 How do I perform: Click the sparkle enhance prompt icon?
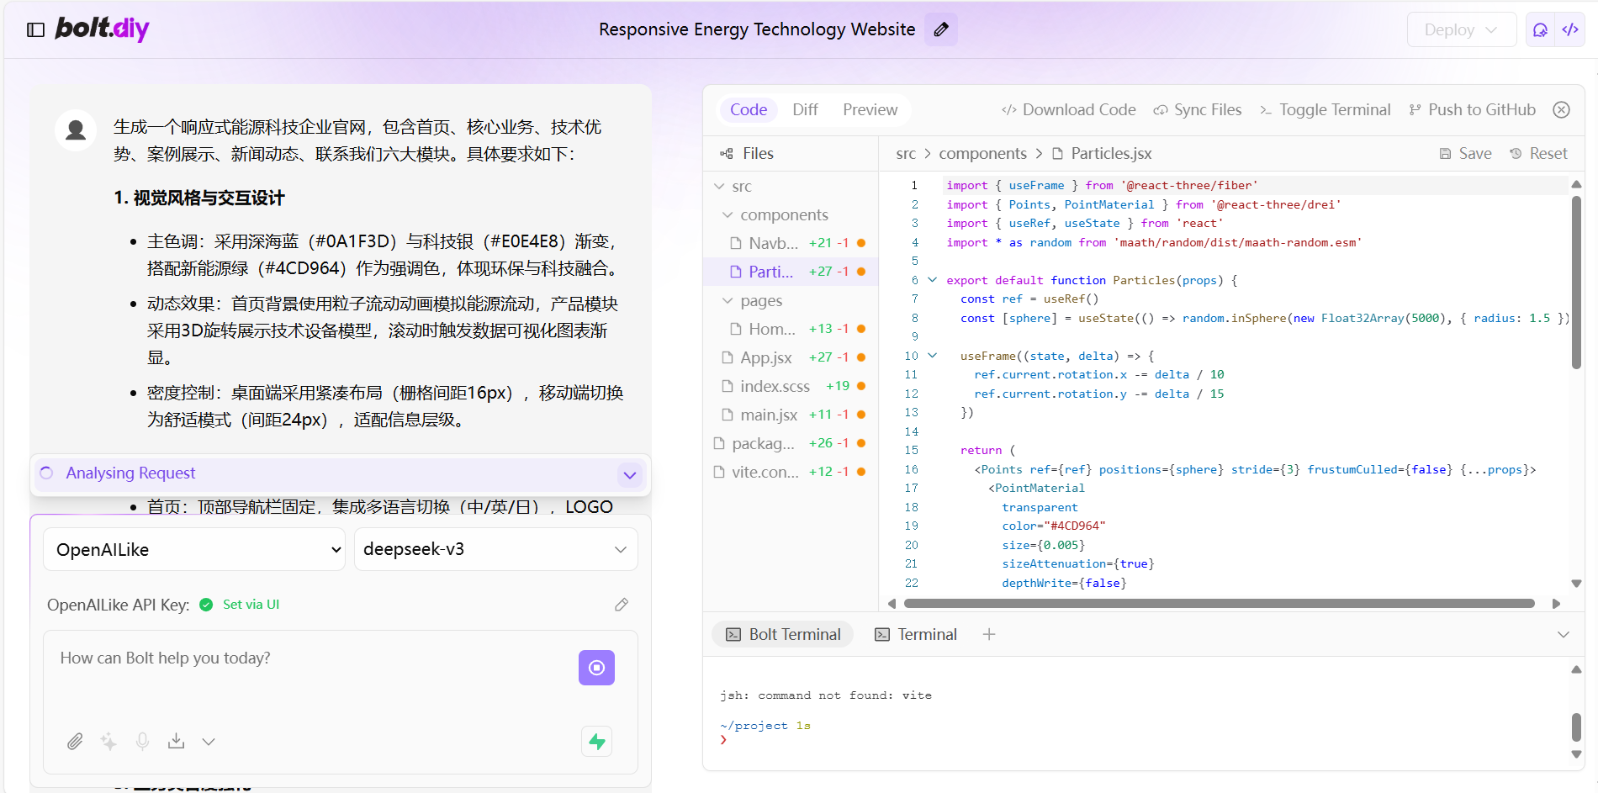(x=108, y=741)
